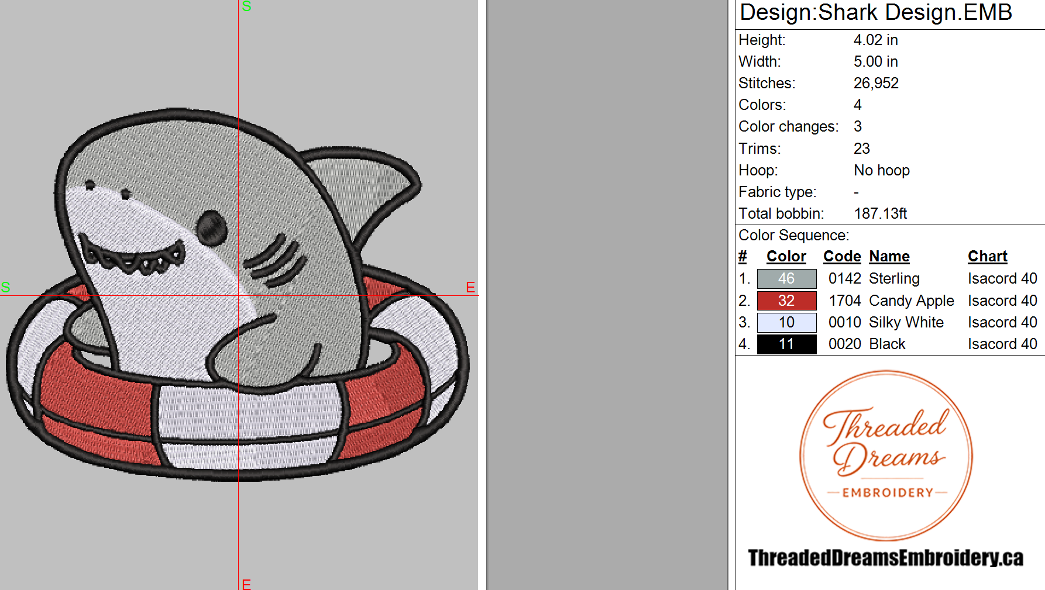The height and width of the screenshot is (590, 1045).
Task: Click the Candy Apple red swatch 32
Action: pyautogui.click(x=786, y=301)
